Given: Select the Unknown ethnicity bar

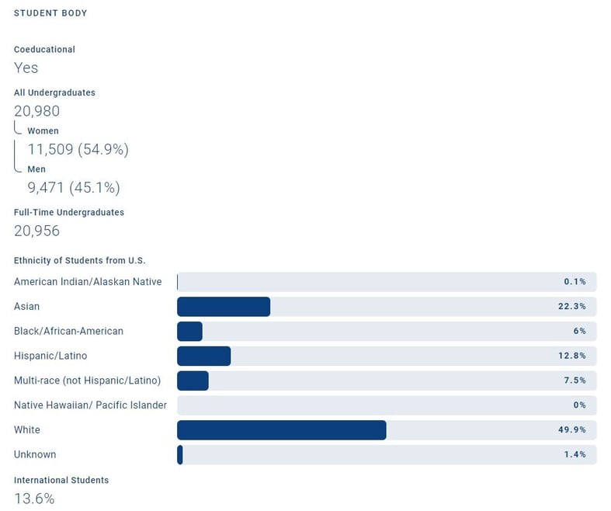Looking at the screenshot, I should pyautogui.click(x=387, y=454).
